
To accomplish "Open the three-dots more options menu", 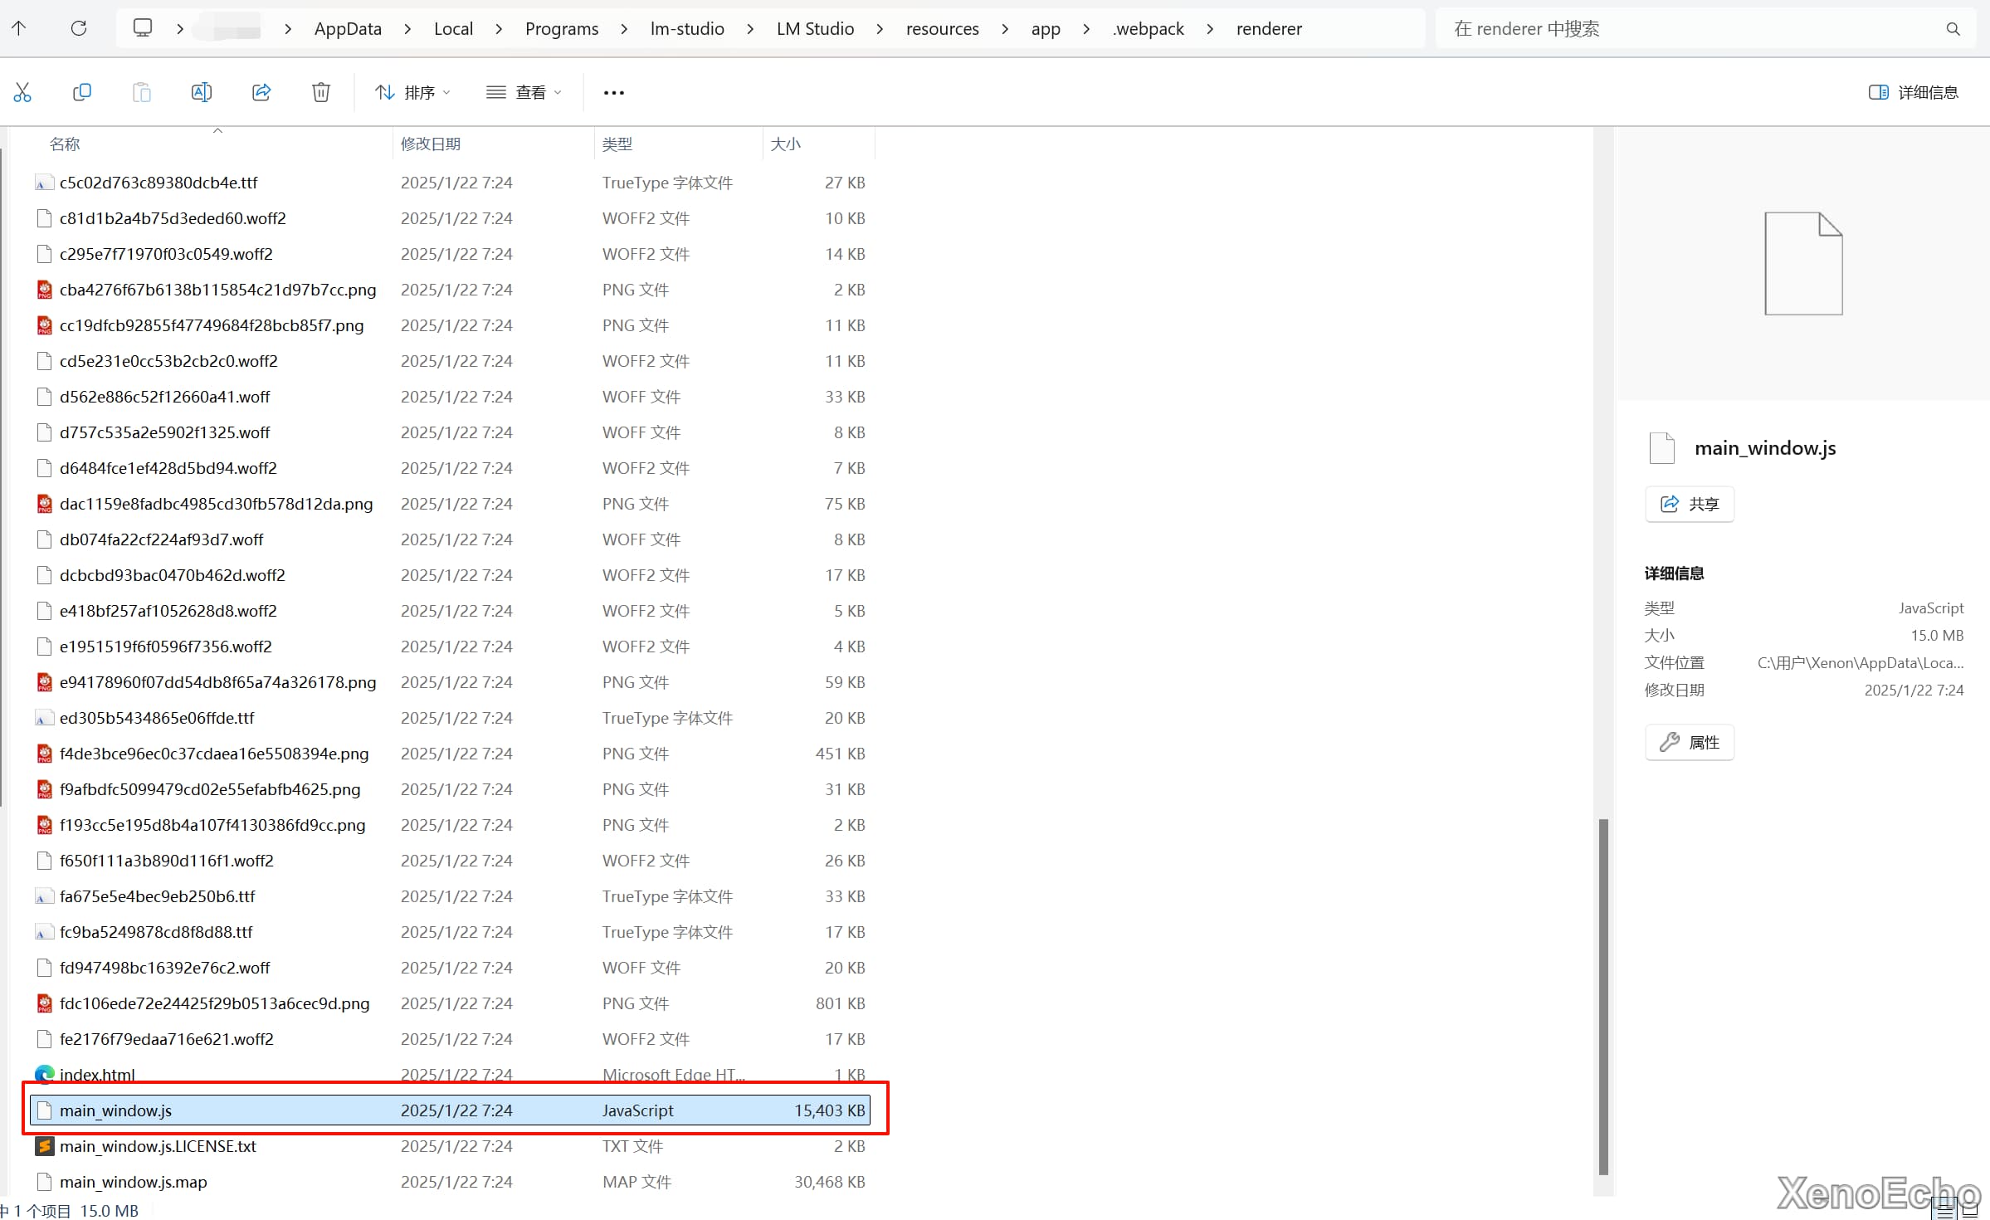I will 614,92.
